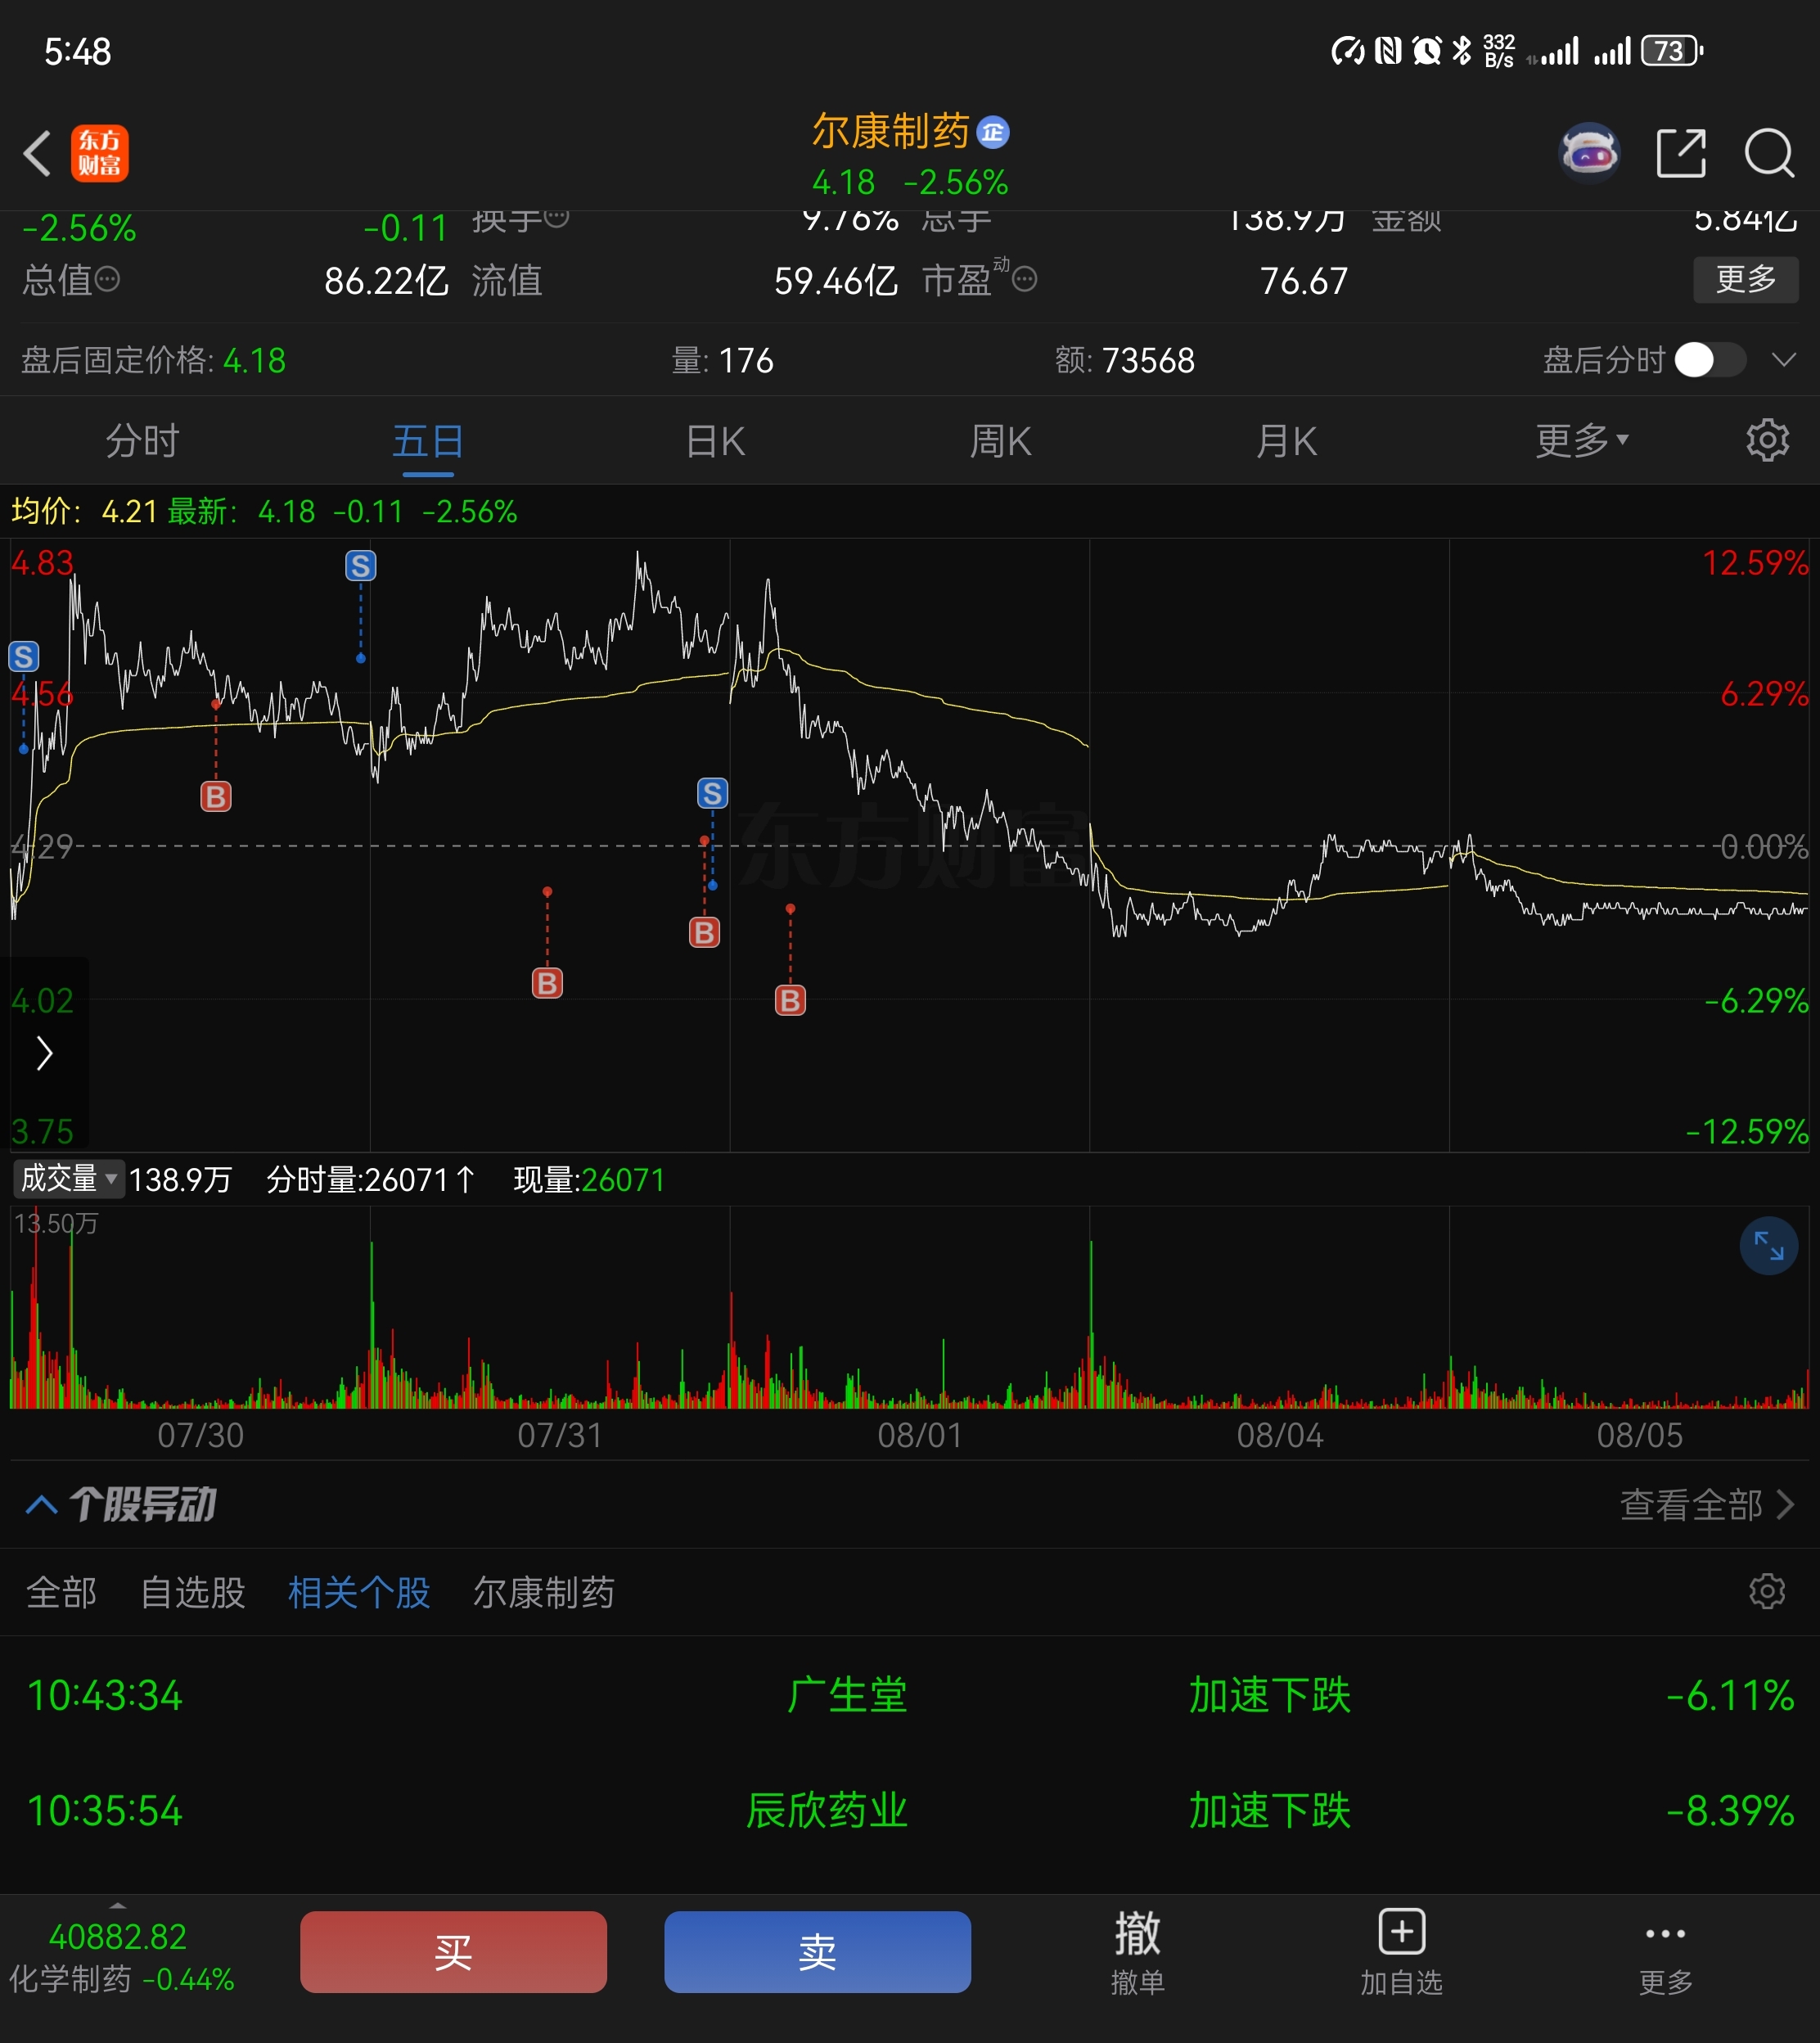Tap the leftmost S marker near 4.56
Viewport: 1820px width, 2043px height.
click(x=24, y=657)
